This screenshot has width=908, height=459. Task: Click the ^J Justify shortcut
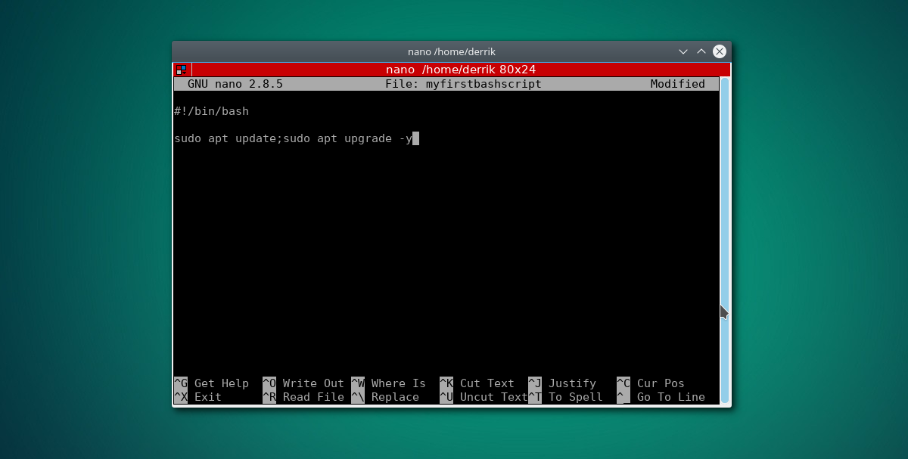point(562,383)
